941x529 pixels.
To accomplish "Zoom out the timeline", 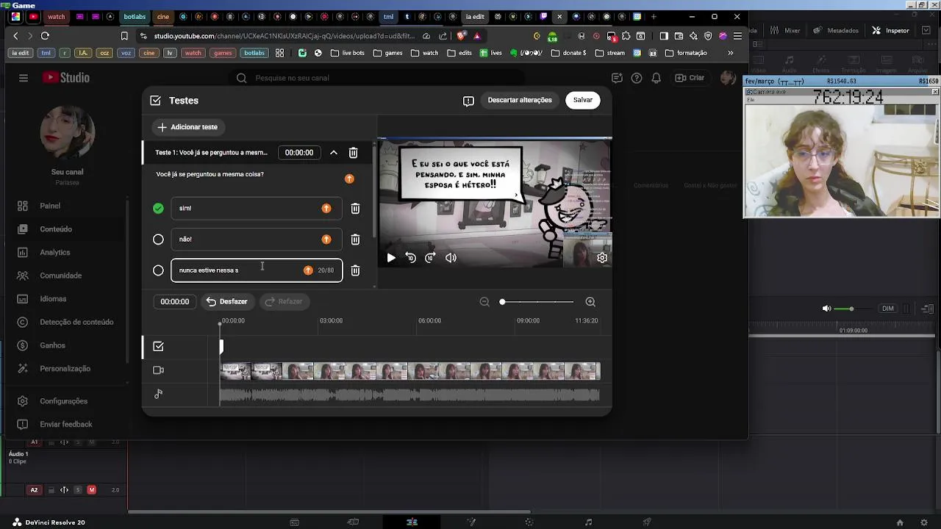I will [484, 302].
